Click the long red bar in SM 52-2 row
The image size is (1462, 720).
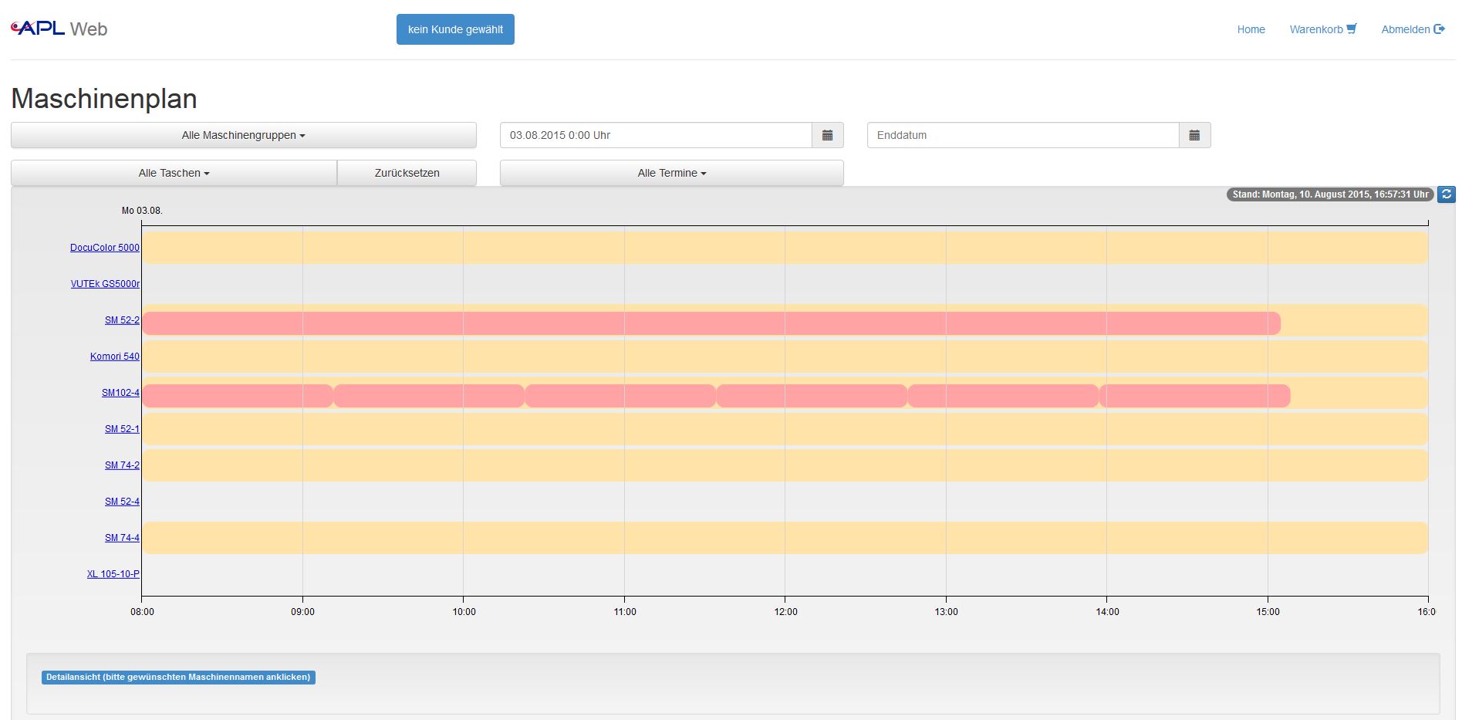coord(710,323)
